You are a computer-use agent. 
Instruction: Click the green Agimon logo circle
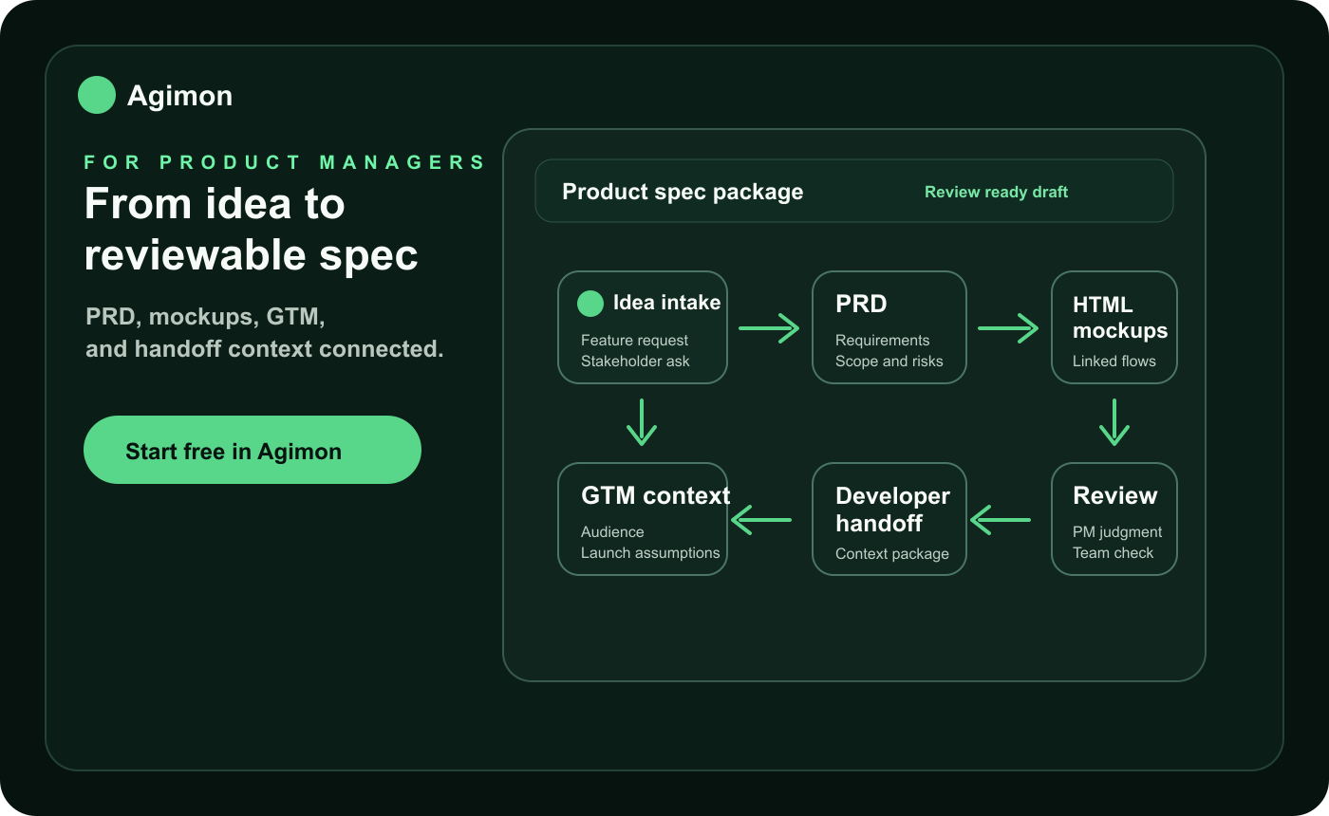pyautogui.click(x=97, y=95)
